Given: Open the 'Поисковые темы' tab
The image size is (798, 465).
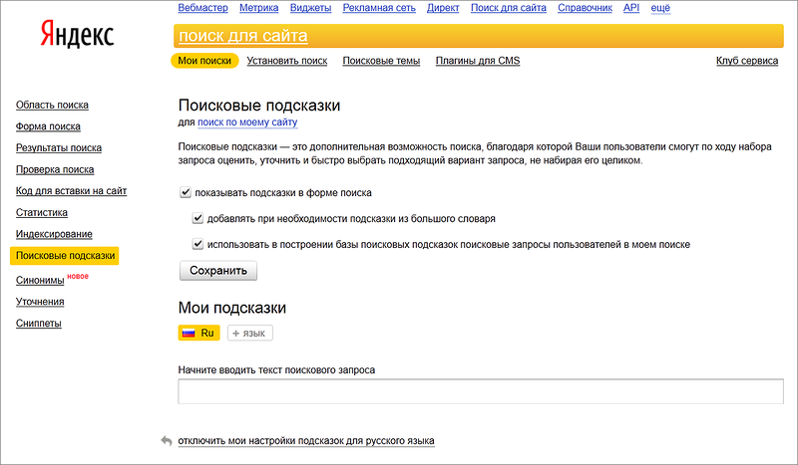Looking at the screenshot, I should (381, 61).
